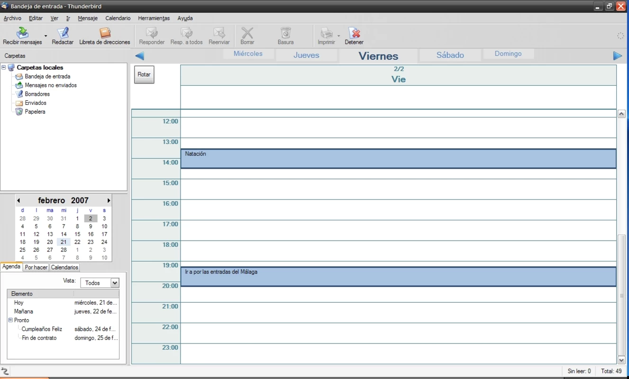This screenshot has width=629, height=379.
Task: Switch to Domingo in day strip
Action: [508, 54]
